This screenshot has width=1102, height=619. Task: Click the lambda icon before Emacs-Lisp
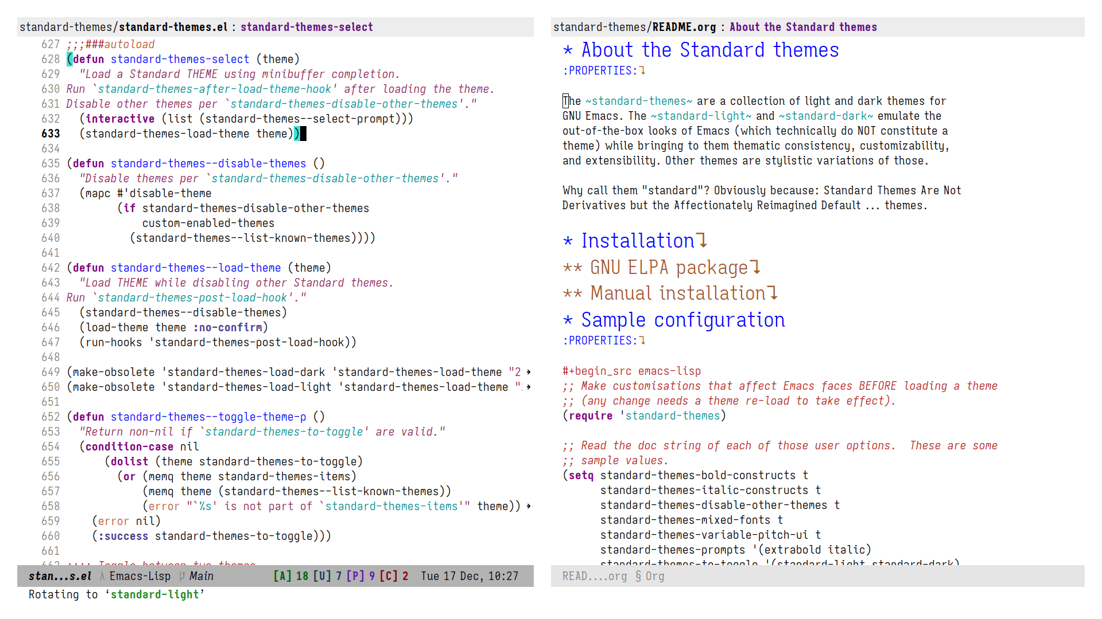pos(102,577)
